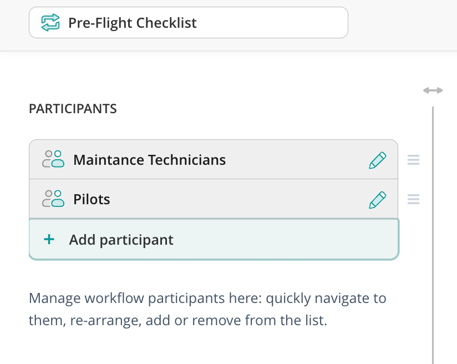Click the Pilots group icon
This screenshot has height=364, width=457.
(53, 199)
